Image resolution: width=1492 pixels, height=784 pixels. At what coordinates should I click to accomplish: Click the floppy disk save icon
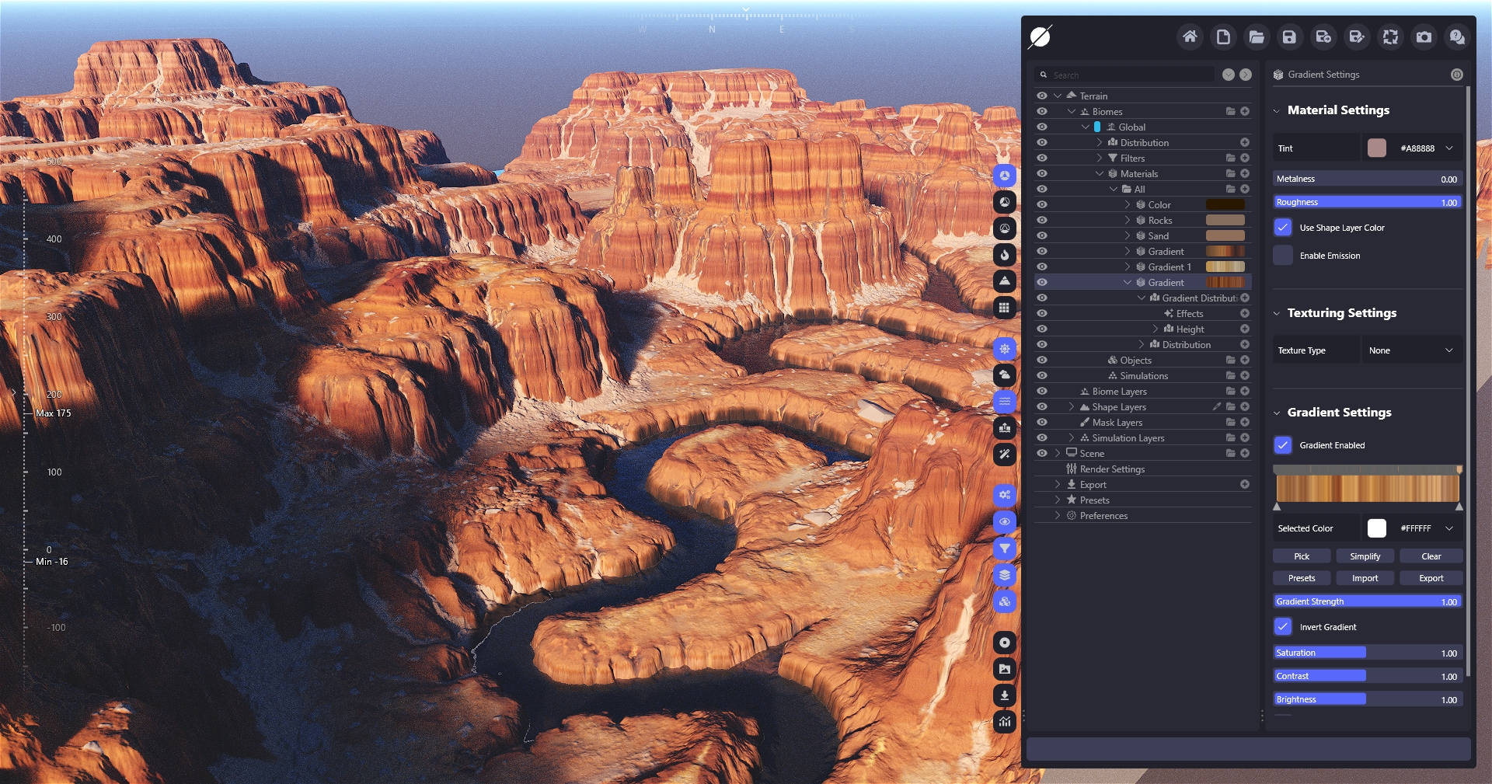[1289, 37]
